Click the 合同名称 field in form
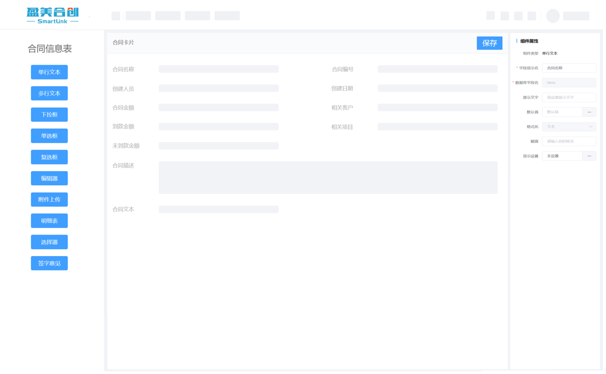The width and height of the screenshot is (606, 374). click(x=219, y=69)
